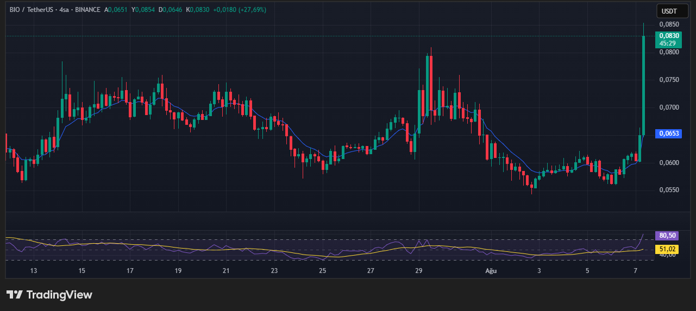
Task: Click the yellow 51,02 RSI average label
Action: point(668,249)
